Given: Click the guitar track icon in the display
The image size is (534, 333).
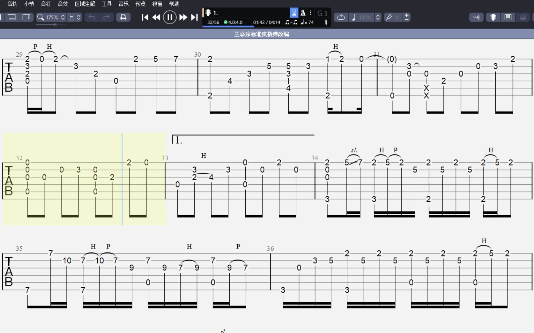Looking at the screenshot, I should point(208,13).
